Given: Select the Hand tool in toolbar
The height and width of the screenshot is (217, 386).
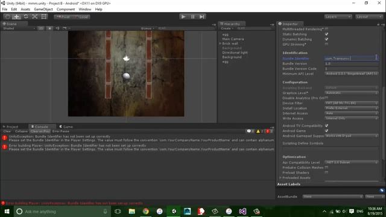Looking at the screenshot, I should coord(7,17).
